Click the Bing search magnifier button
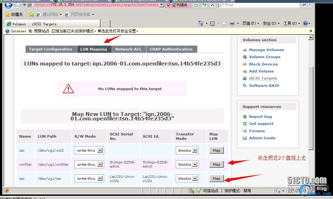The height and width of the screenshot is (199, 333). tap(304, 5)
